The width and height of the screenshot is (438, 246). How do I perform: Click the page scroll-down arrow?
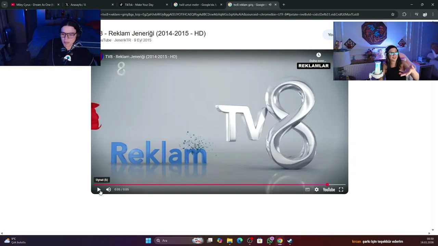point(433,230)
